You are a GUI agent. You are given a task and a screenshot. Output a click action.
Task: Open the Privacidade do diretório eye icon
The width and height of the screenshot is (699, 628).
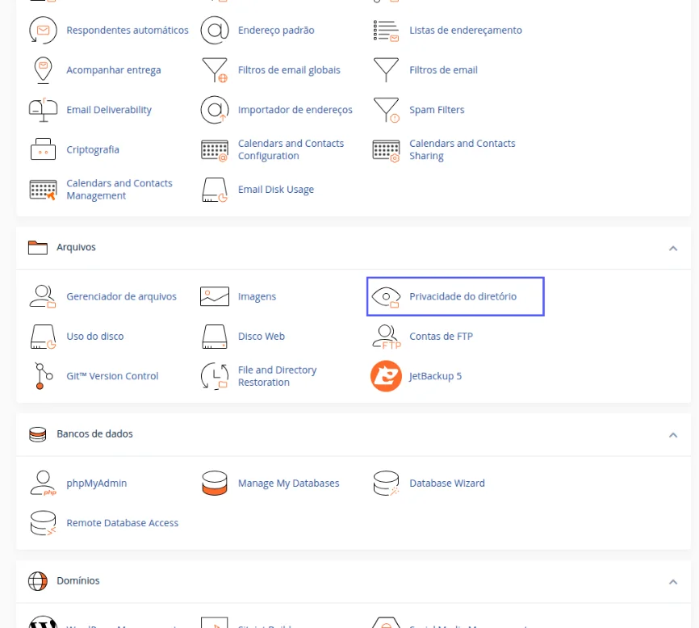(386, 297)
